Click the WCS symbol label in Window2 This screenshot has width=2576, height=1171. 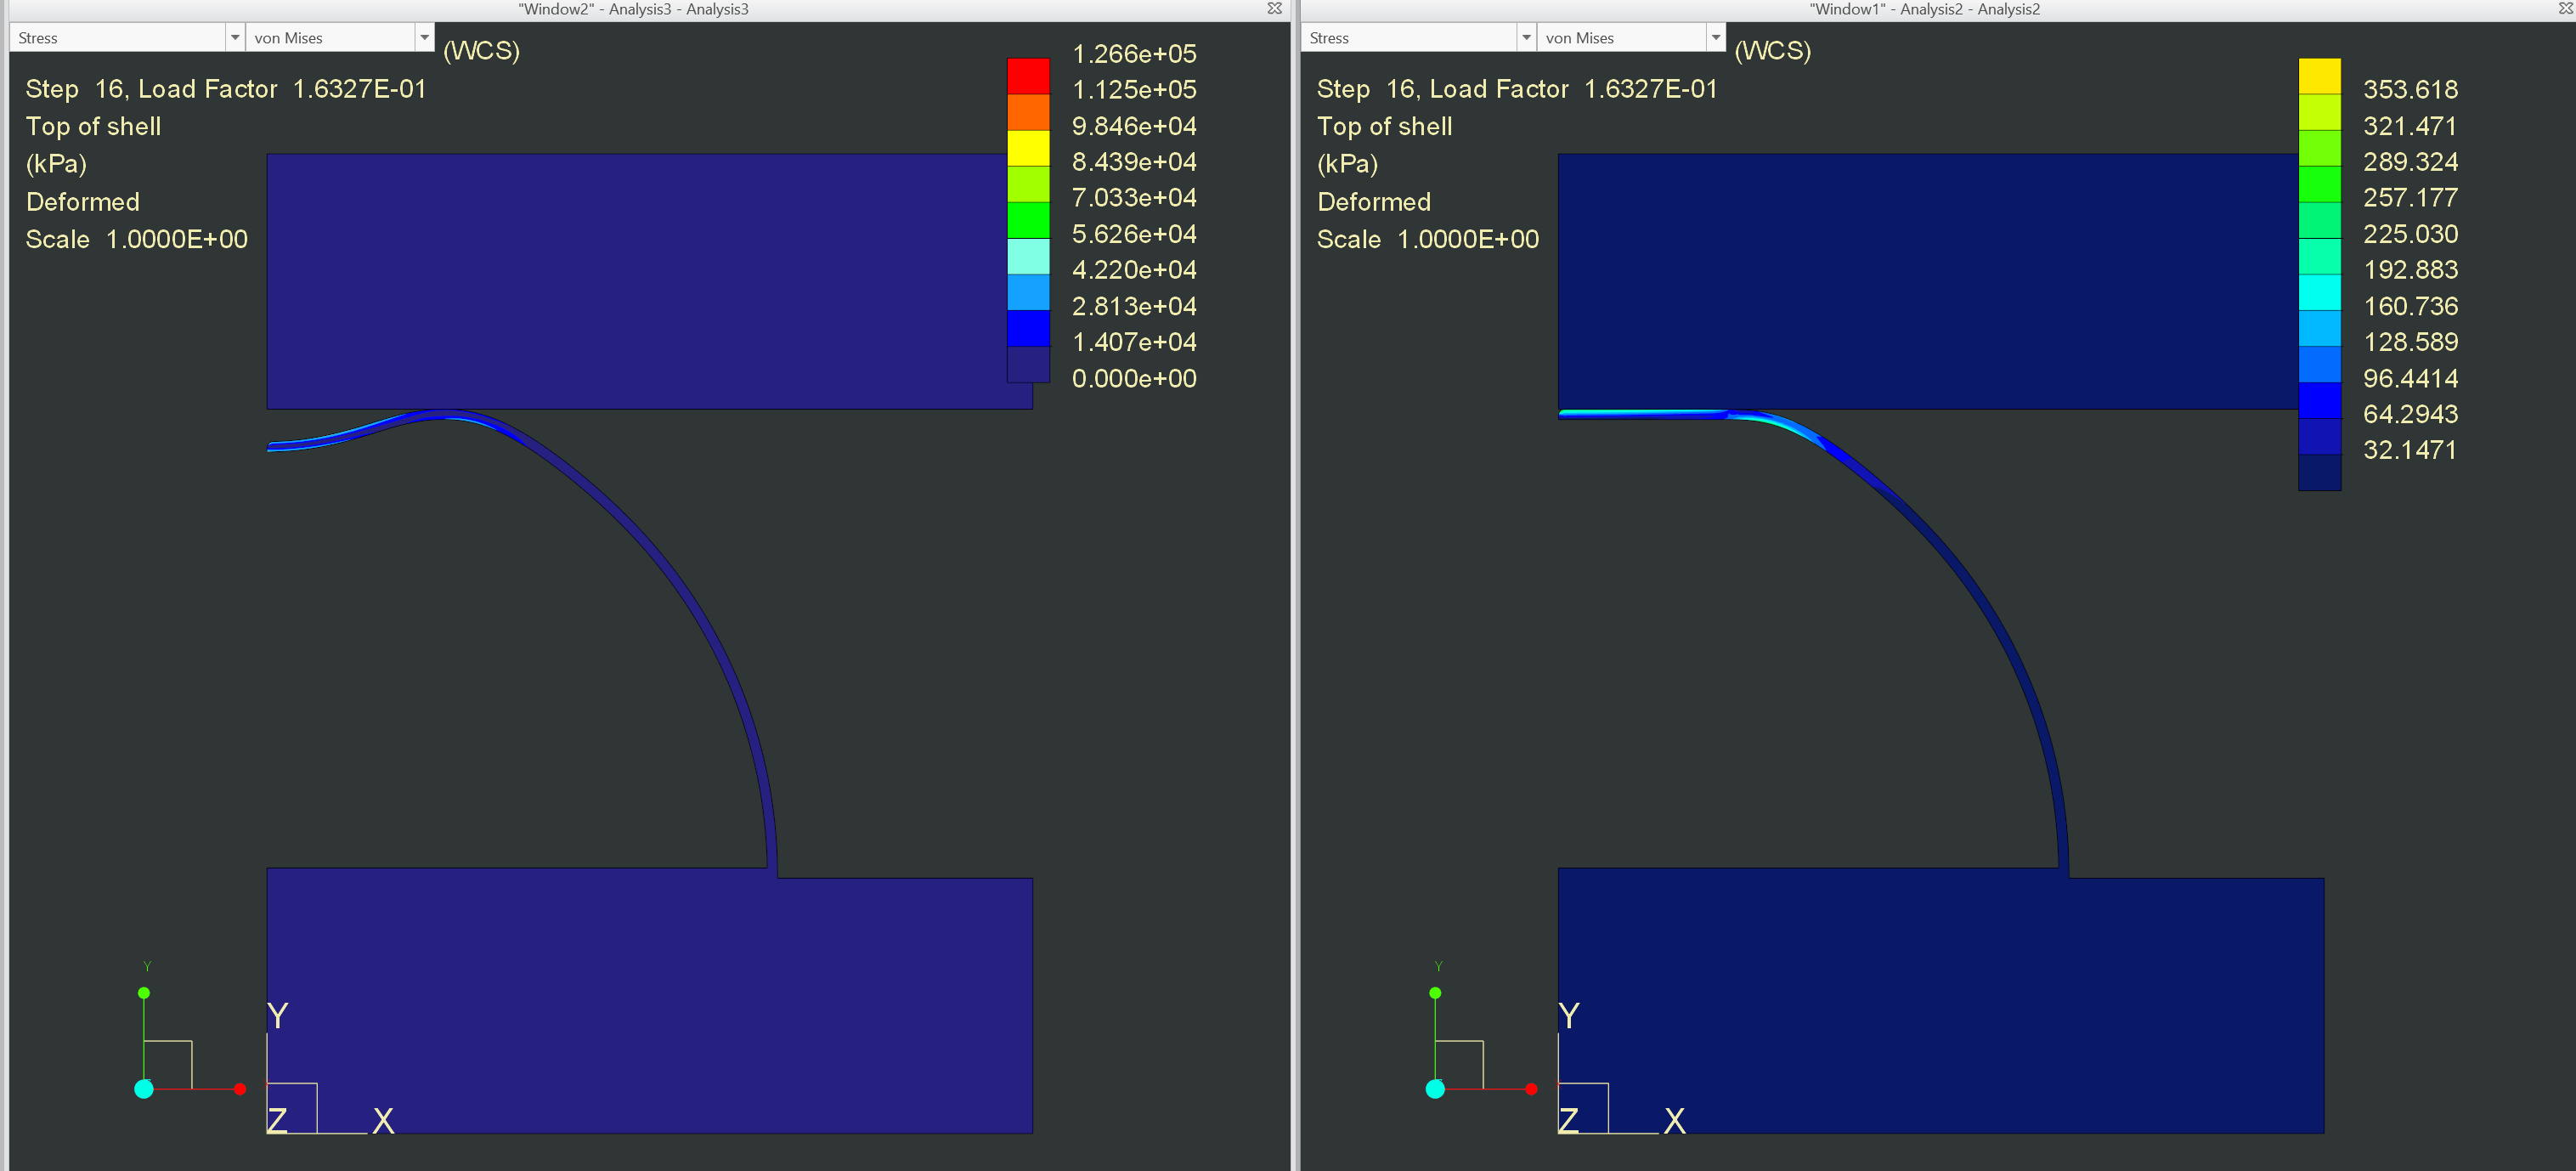tap(483, 50)
